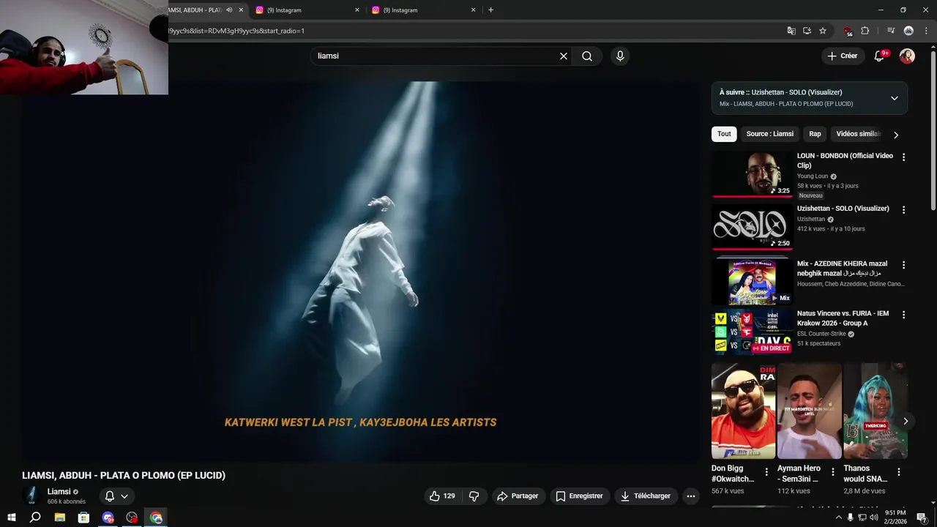This screenshot has height=527, width=937.
Task: Open the Chrome three-dot menu
Action: pyautogui.click(x=926, y=31)
